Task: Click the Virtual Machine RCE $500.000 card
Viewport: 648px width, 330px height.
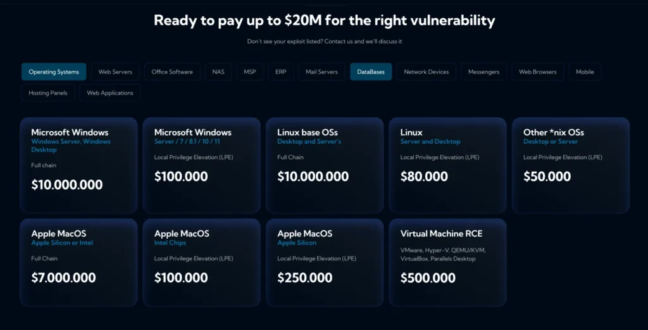Action: (447, 263)
